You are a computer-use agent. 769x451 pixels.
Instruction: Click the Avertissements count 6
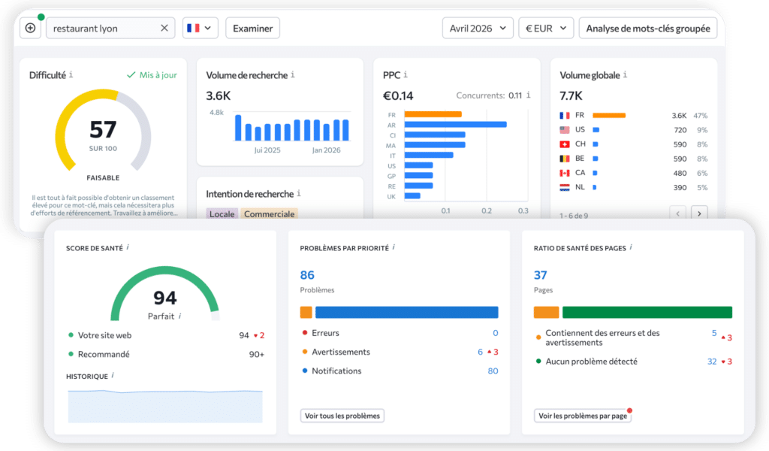click(x=480, y=352)
